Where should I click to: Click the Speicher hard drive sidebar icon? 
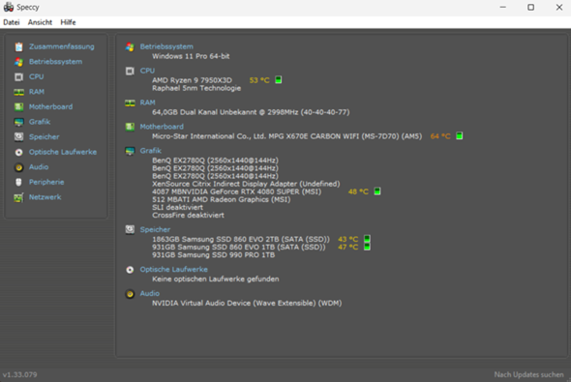point(19,136)
